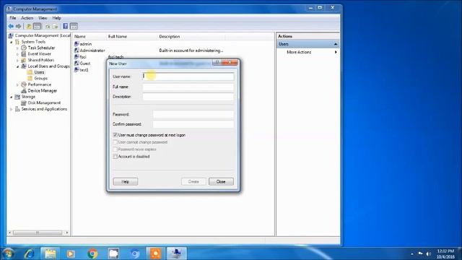Expand the Services and Applications node
This screenshot has width=462, height=260.
pyautogui.click(x=12, y=109)
